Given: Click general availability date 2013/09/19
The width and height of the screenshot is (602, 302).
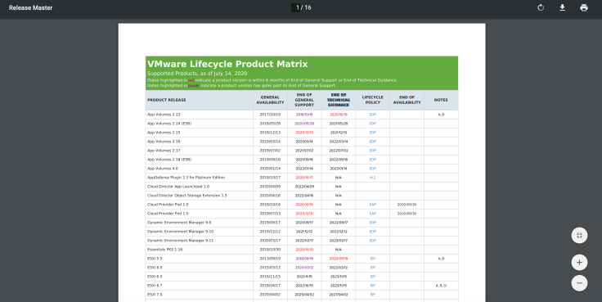Looking at the screenshot, I should coord(270,259).
